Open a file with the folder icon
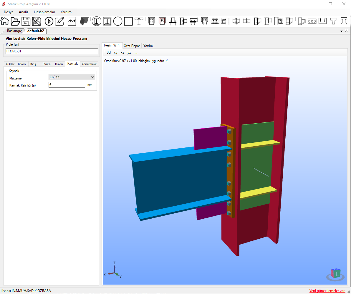351x294 pixels. coord(15,21)
